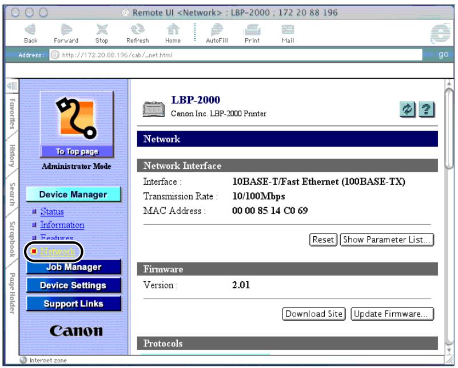Open Mail from the toolbar

[x=288, y=30]
